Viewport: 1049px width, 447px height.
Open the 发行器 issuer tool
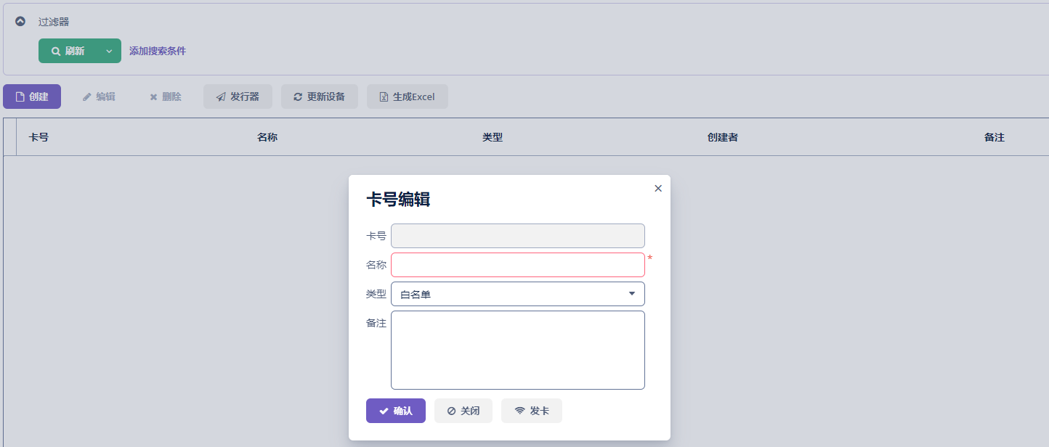point(238,97)
